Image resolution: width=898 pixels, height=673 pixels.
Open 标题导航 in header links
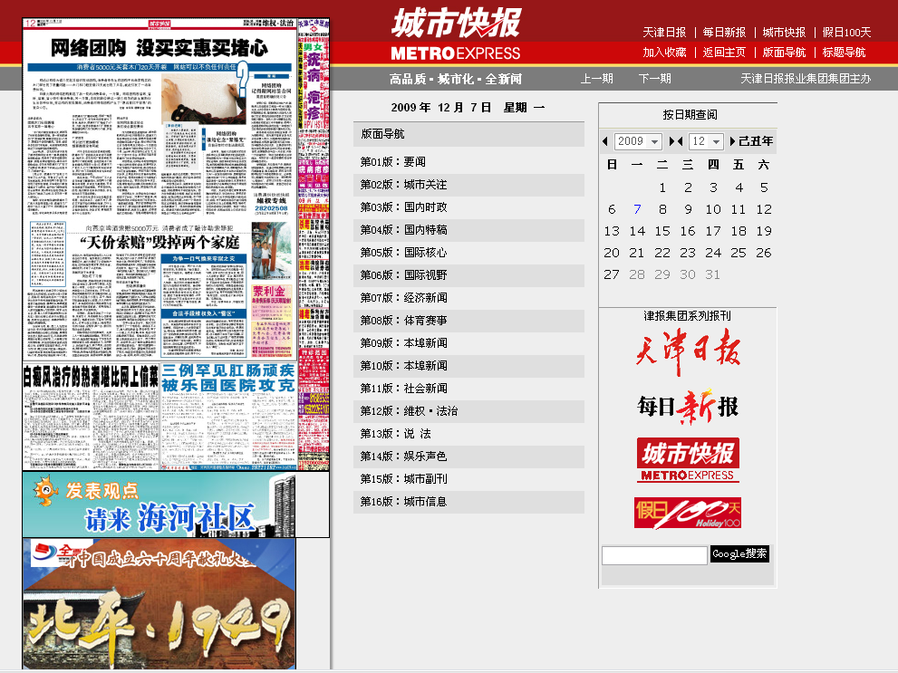(x=845, y=53)
